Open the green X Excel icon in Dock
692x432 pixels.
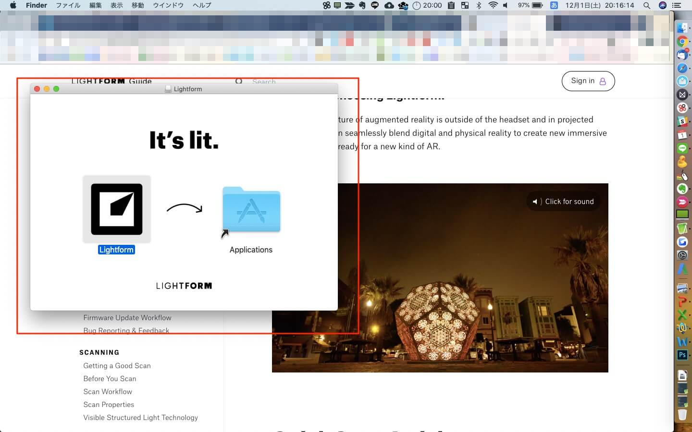[x=682, y=315]
